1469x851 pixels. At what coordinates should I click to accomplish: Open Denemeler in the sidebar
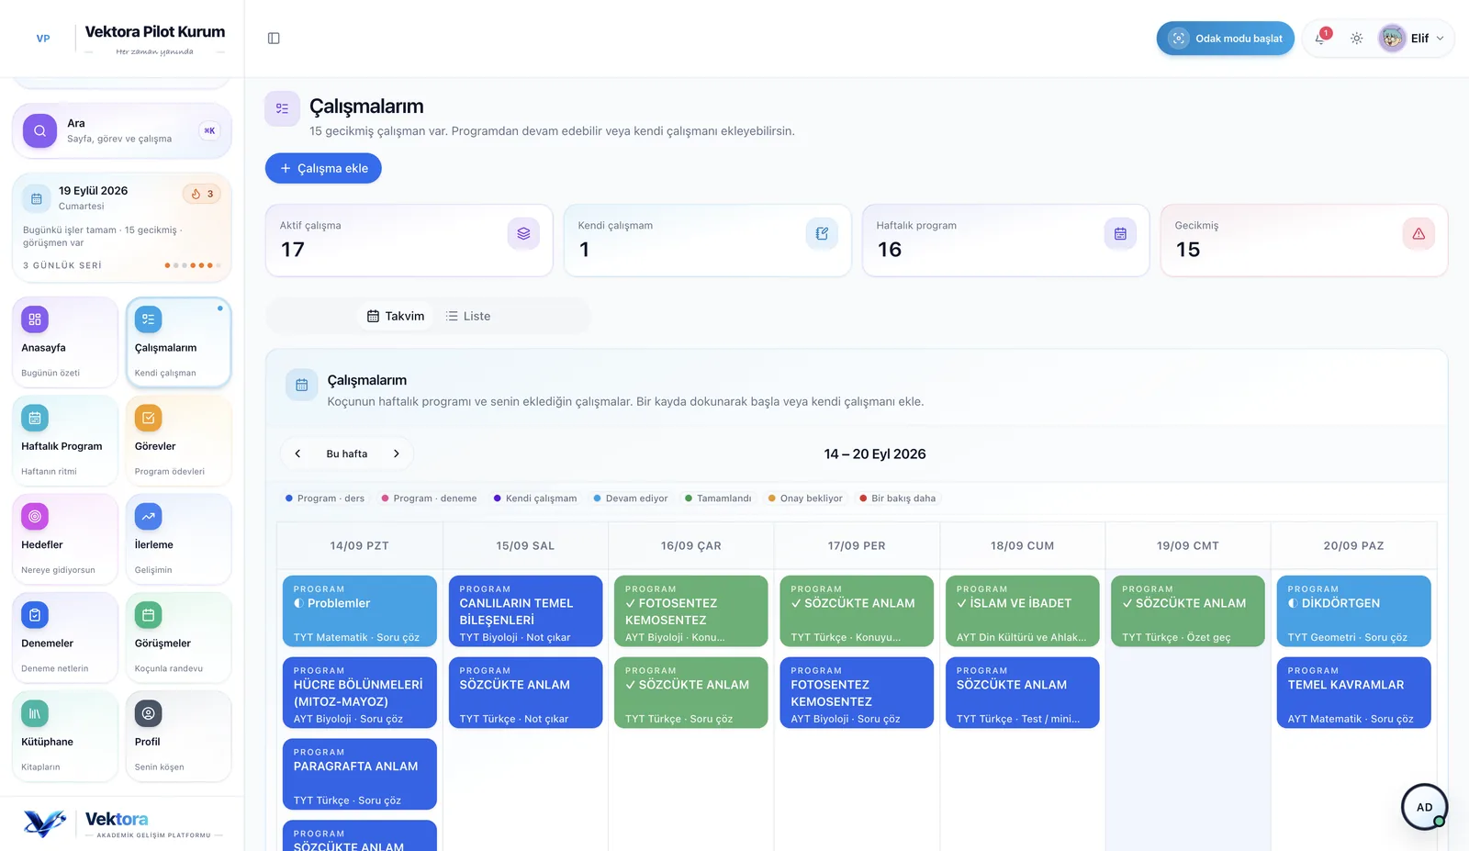tap(65, 638)
